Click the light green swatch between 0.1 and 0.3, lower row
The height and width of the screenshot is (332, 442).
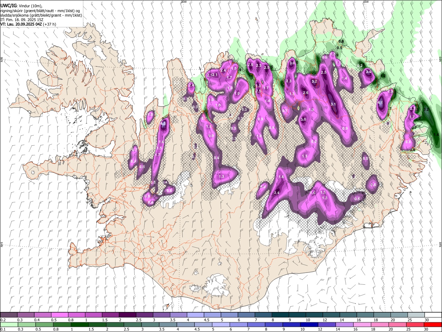pos(9,324)
